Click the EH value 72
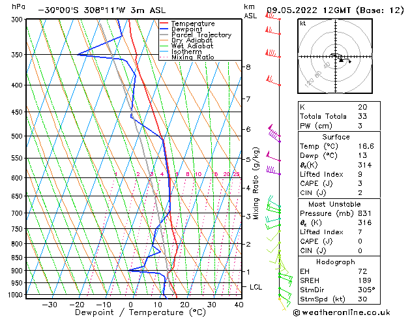This screenshot has height=317, width=410. [x=362, y=271]
